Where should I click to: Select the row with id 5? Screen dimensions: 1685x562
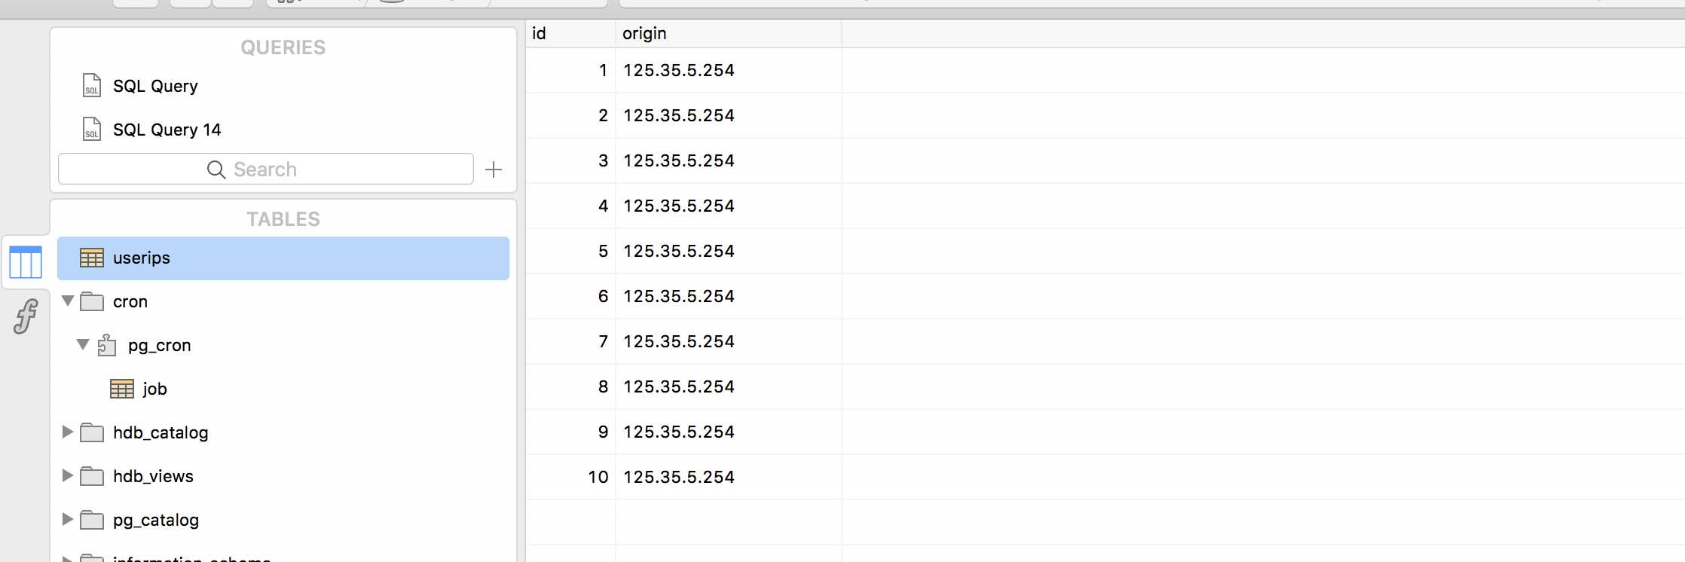point(1105,251)
